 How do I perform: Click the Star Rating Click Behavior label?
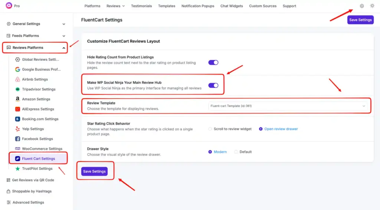pyautogui.click(x=109, y=123)
